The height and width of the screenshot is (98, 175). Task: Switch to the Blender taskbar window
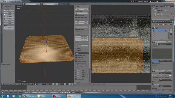click(x=74, y=96)
